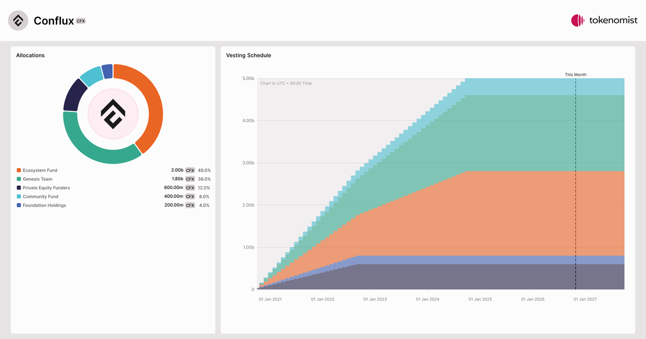This screenshot has width=646, height=339.
Task: Click the Private Equity Funders label
Action: click(x=46, y=188)
